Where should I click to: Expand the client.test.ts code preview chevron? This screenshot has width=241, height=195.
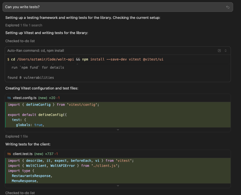[x=118, y=186]
